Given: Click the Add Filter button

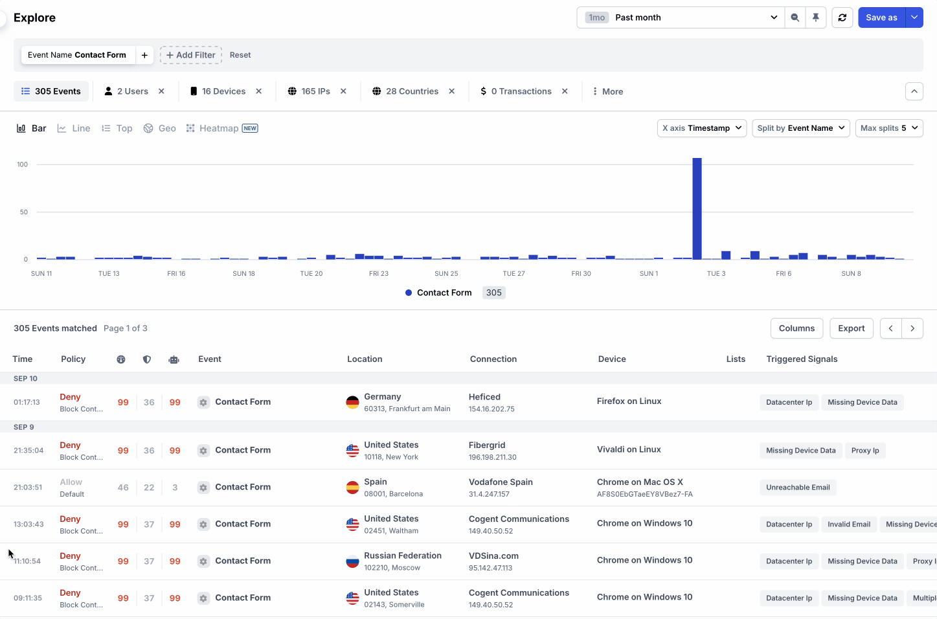Looking at the screenshot, I should pyautogui.click(x=191, y=55).
